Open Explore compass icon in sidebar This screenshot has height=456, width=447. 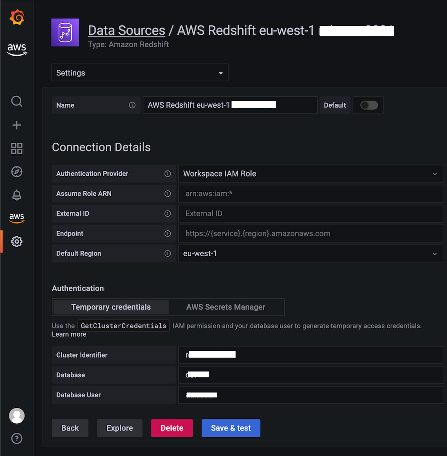(x=17, y=172)
